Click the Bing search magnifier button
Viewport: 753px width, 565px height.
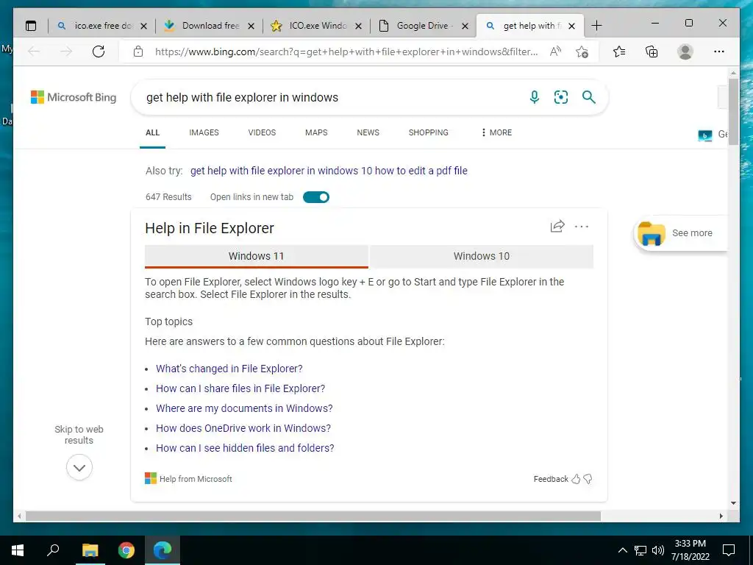pos(589,97)
